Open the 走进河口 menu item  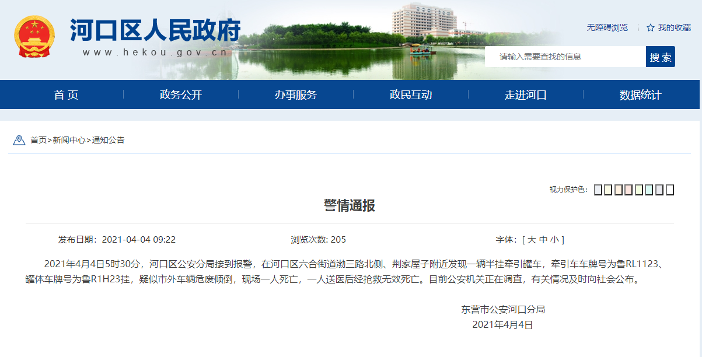point(526,95)
